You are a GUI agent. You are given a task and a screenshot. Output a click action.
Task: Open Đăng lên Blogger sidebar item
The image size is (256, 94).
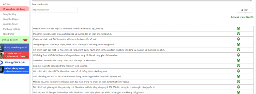tap(11, 19)
